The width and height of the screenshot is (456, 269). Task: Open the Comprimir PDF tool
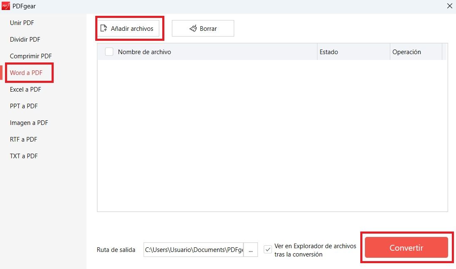tap(30, 56)
